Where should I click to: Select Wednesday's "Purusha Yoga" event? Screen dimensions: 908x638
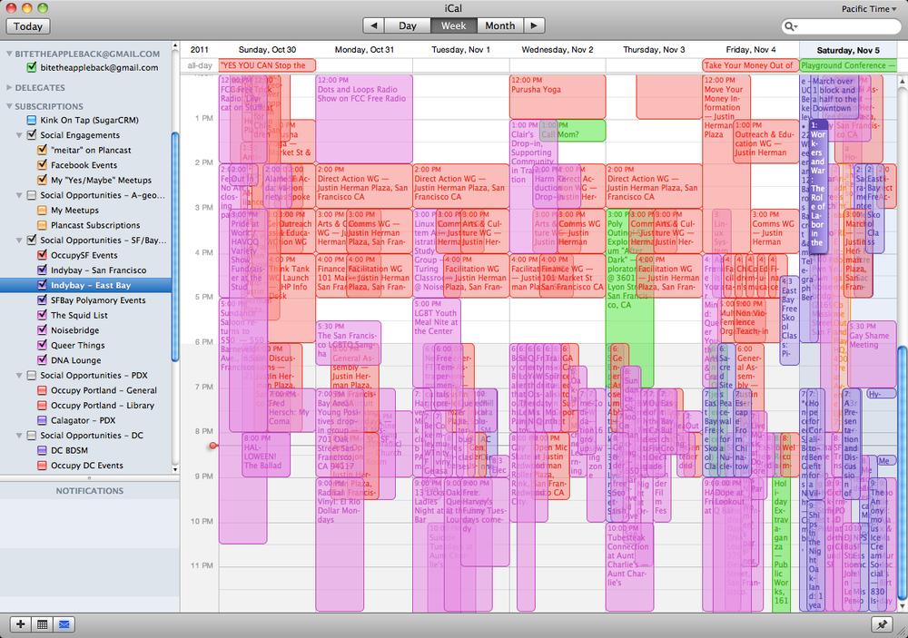pos(558,97)
